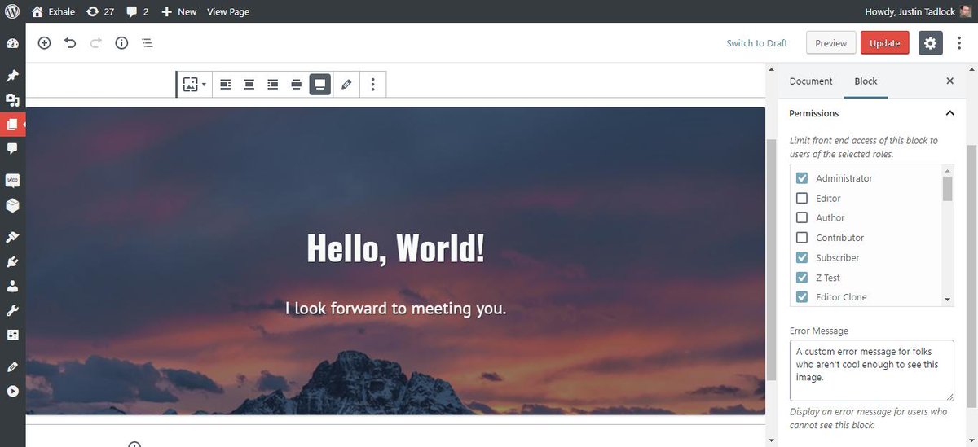Open the Comments admin menu

point(12,149)
